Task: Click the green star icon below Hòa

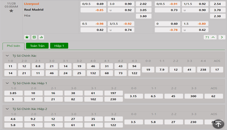Action: pos(27,37)
